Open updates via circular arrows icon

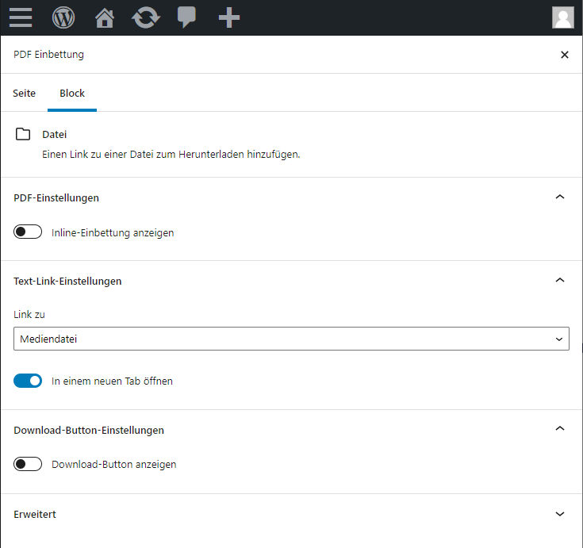tap(146, 17)
